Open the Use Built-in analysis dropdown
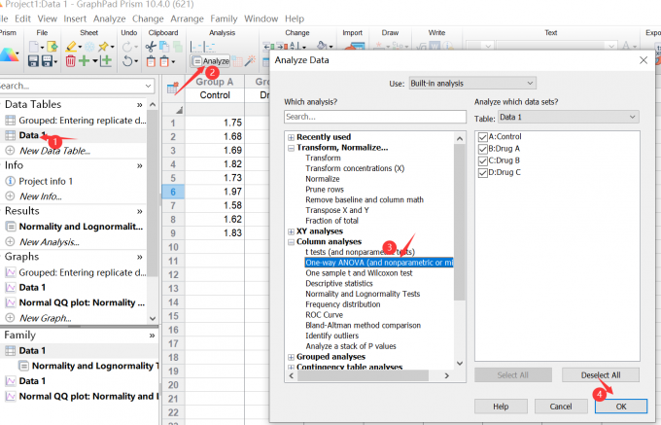 [472, 84]
